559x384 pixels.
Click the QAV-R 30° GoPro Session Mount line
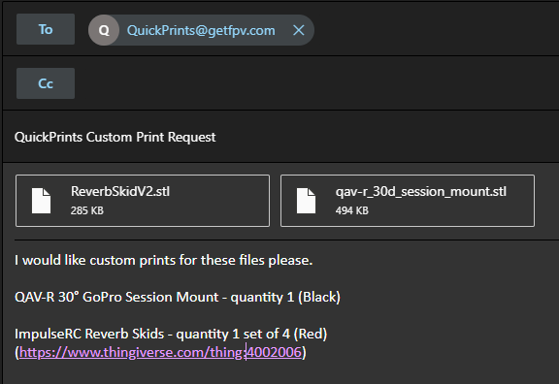[178, 297]
